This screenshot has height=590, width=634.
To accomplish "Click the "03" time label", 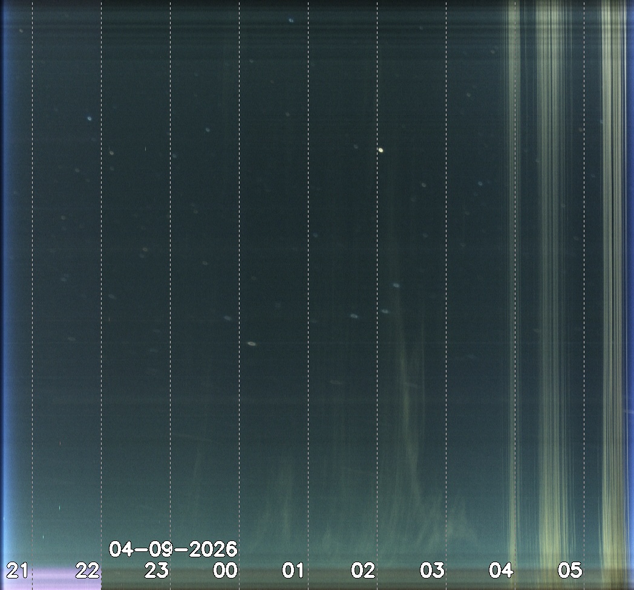I will 433,570.
